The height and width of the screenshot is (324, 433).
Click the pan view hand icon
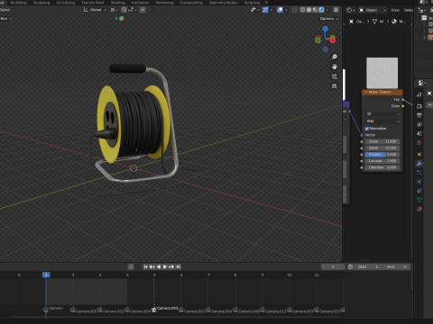[335, 67]
